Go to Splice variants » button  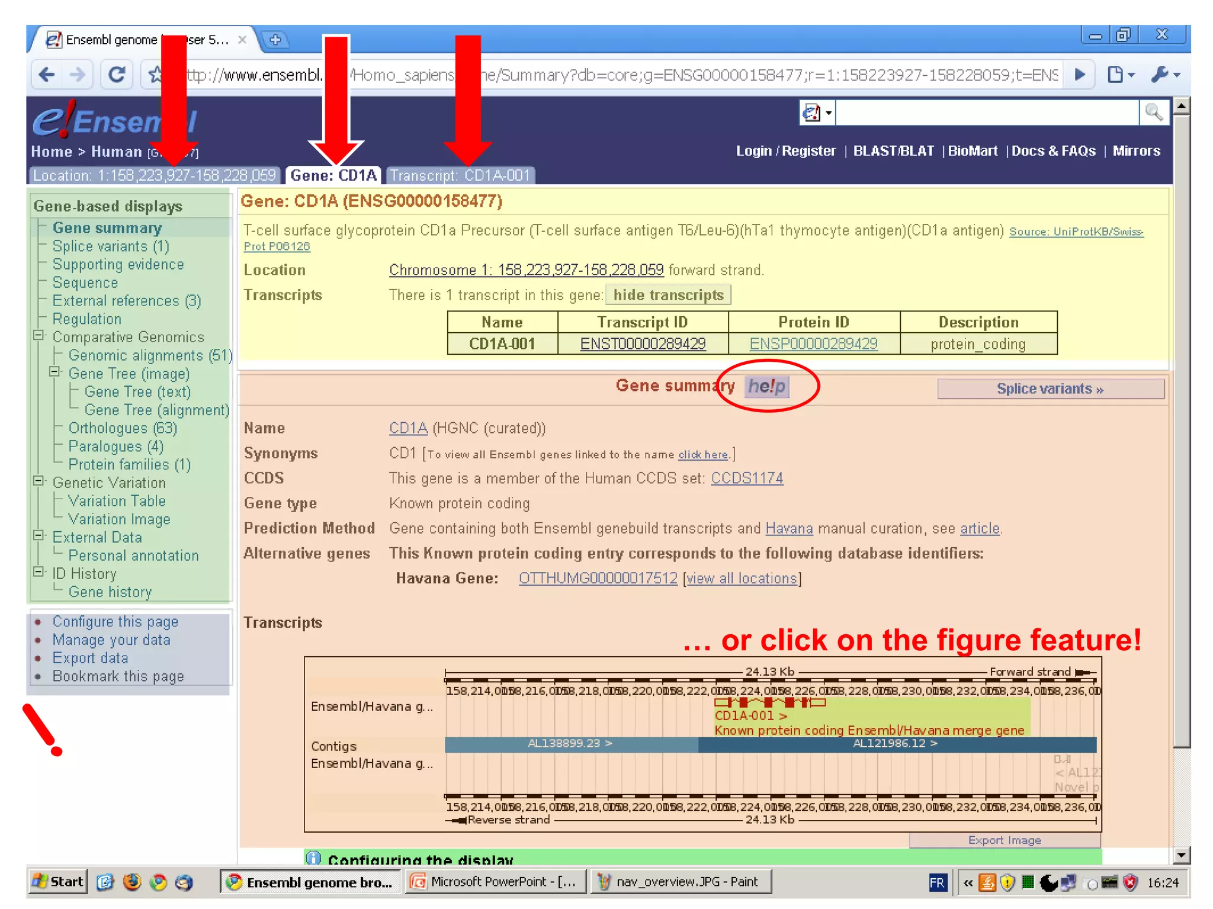1051,389
